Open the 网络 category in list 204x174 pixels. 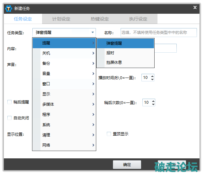coord(64,145)
